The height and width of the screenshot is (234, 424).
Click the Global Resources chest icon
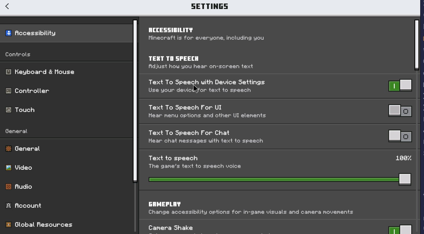tap(9, 224)
